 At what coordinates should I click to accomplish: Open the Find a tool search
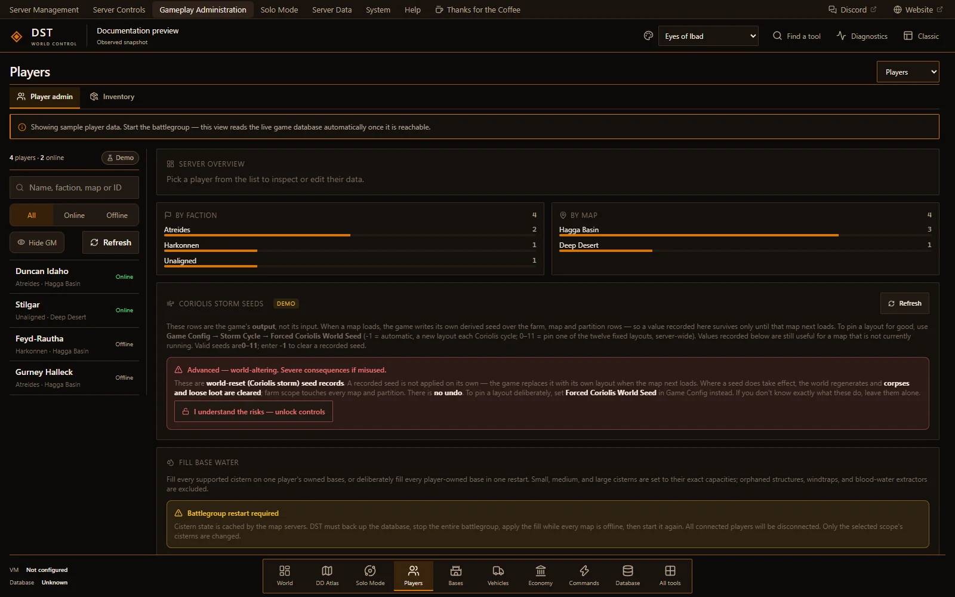(x=797, y=36)
